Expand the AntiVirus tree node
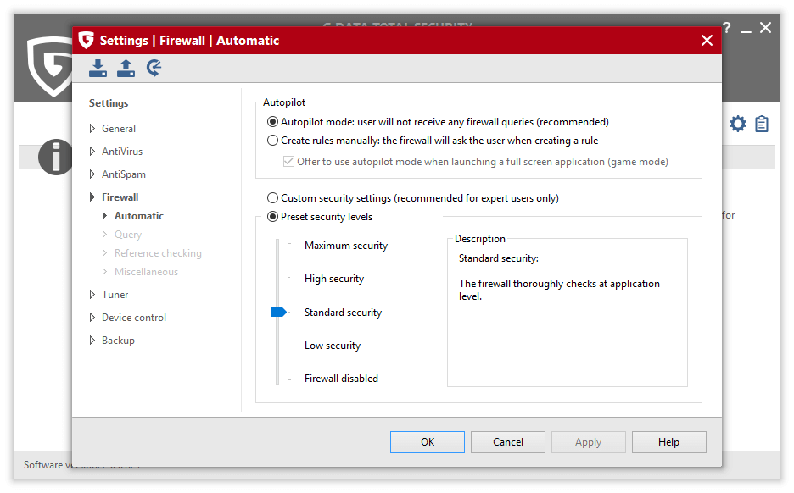The height and width of the screenshot is (493, 794). [92, 152]
